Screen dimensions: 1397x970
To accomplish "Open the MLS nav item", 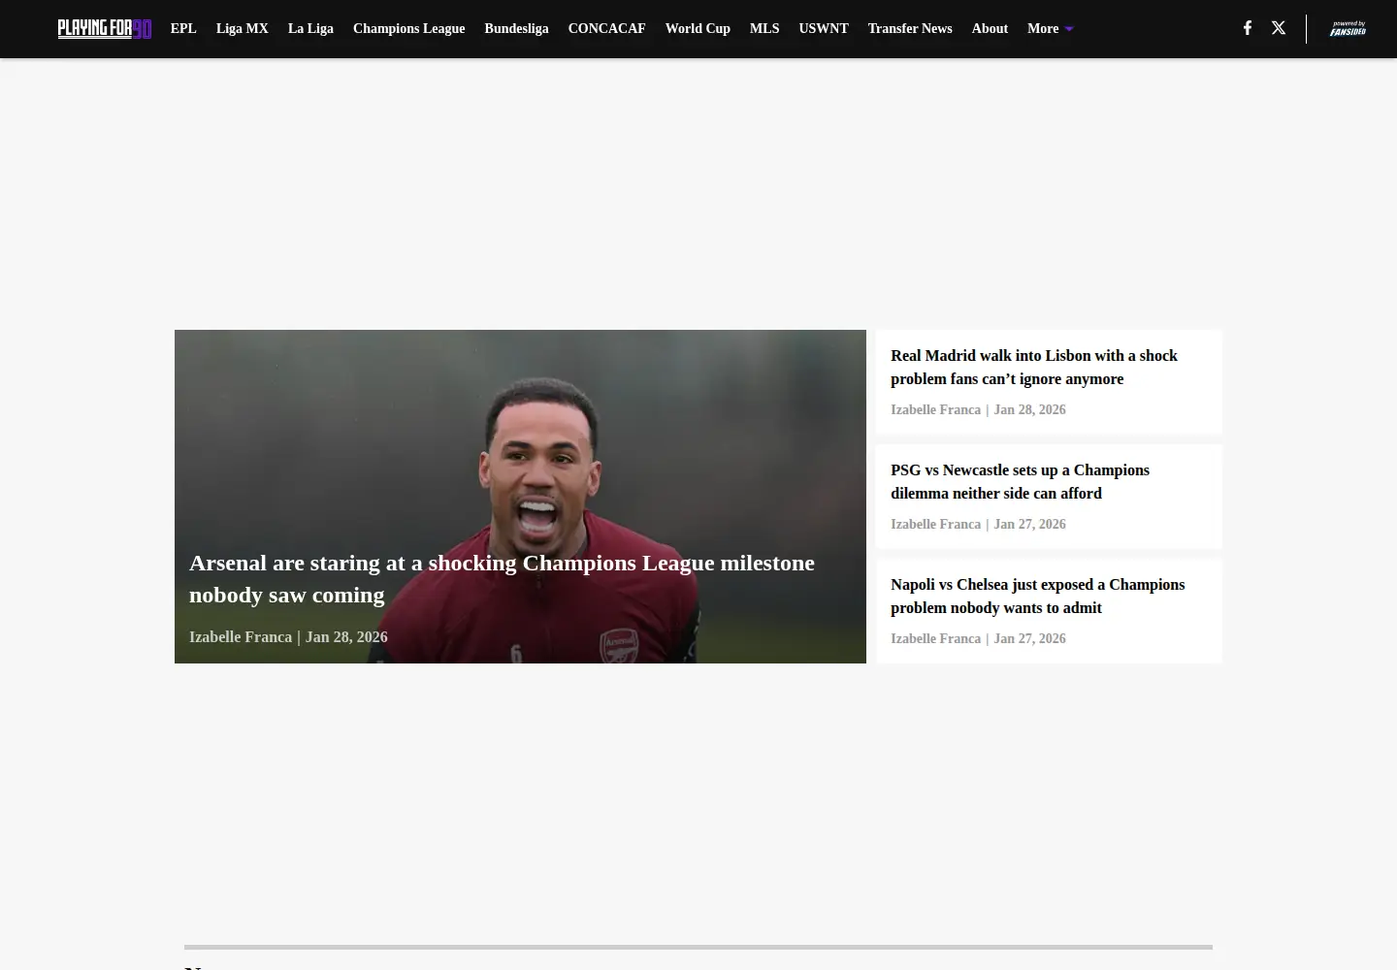I will pos(764,29).
